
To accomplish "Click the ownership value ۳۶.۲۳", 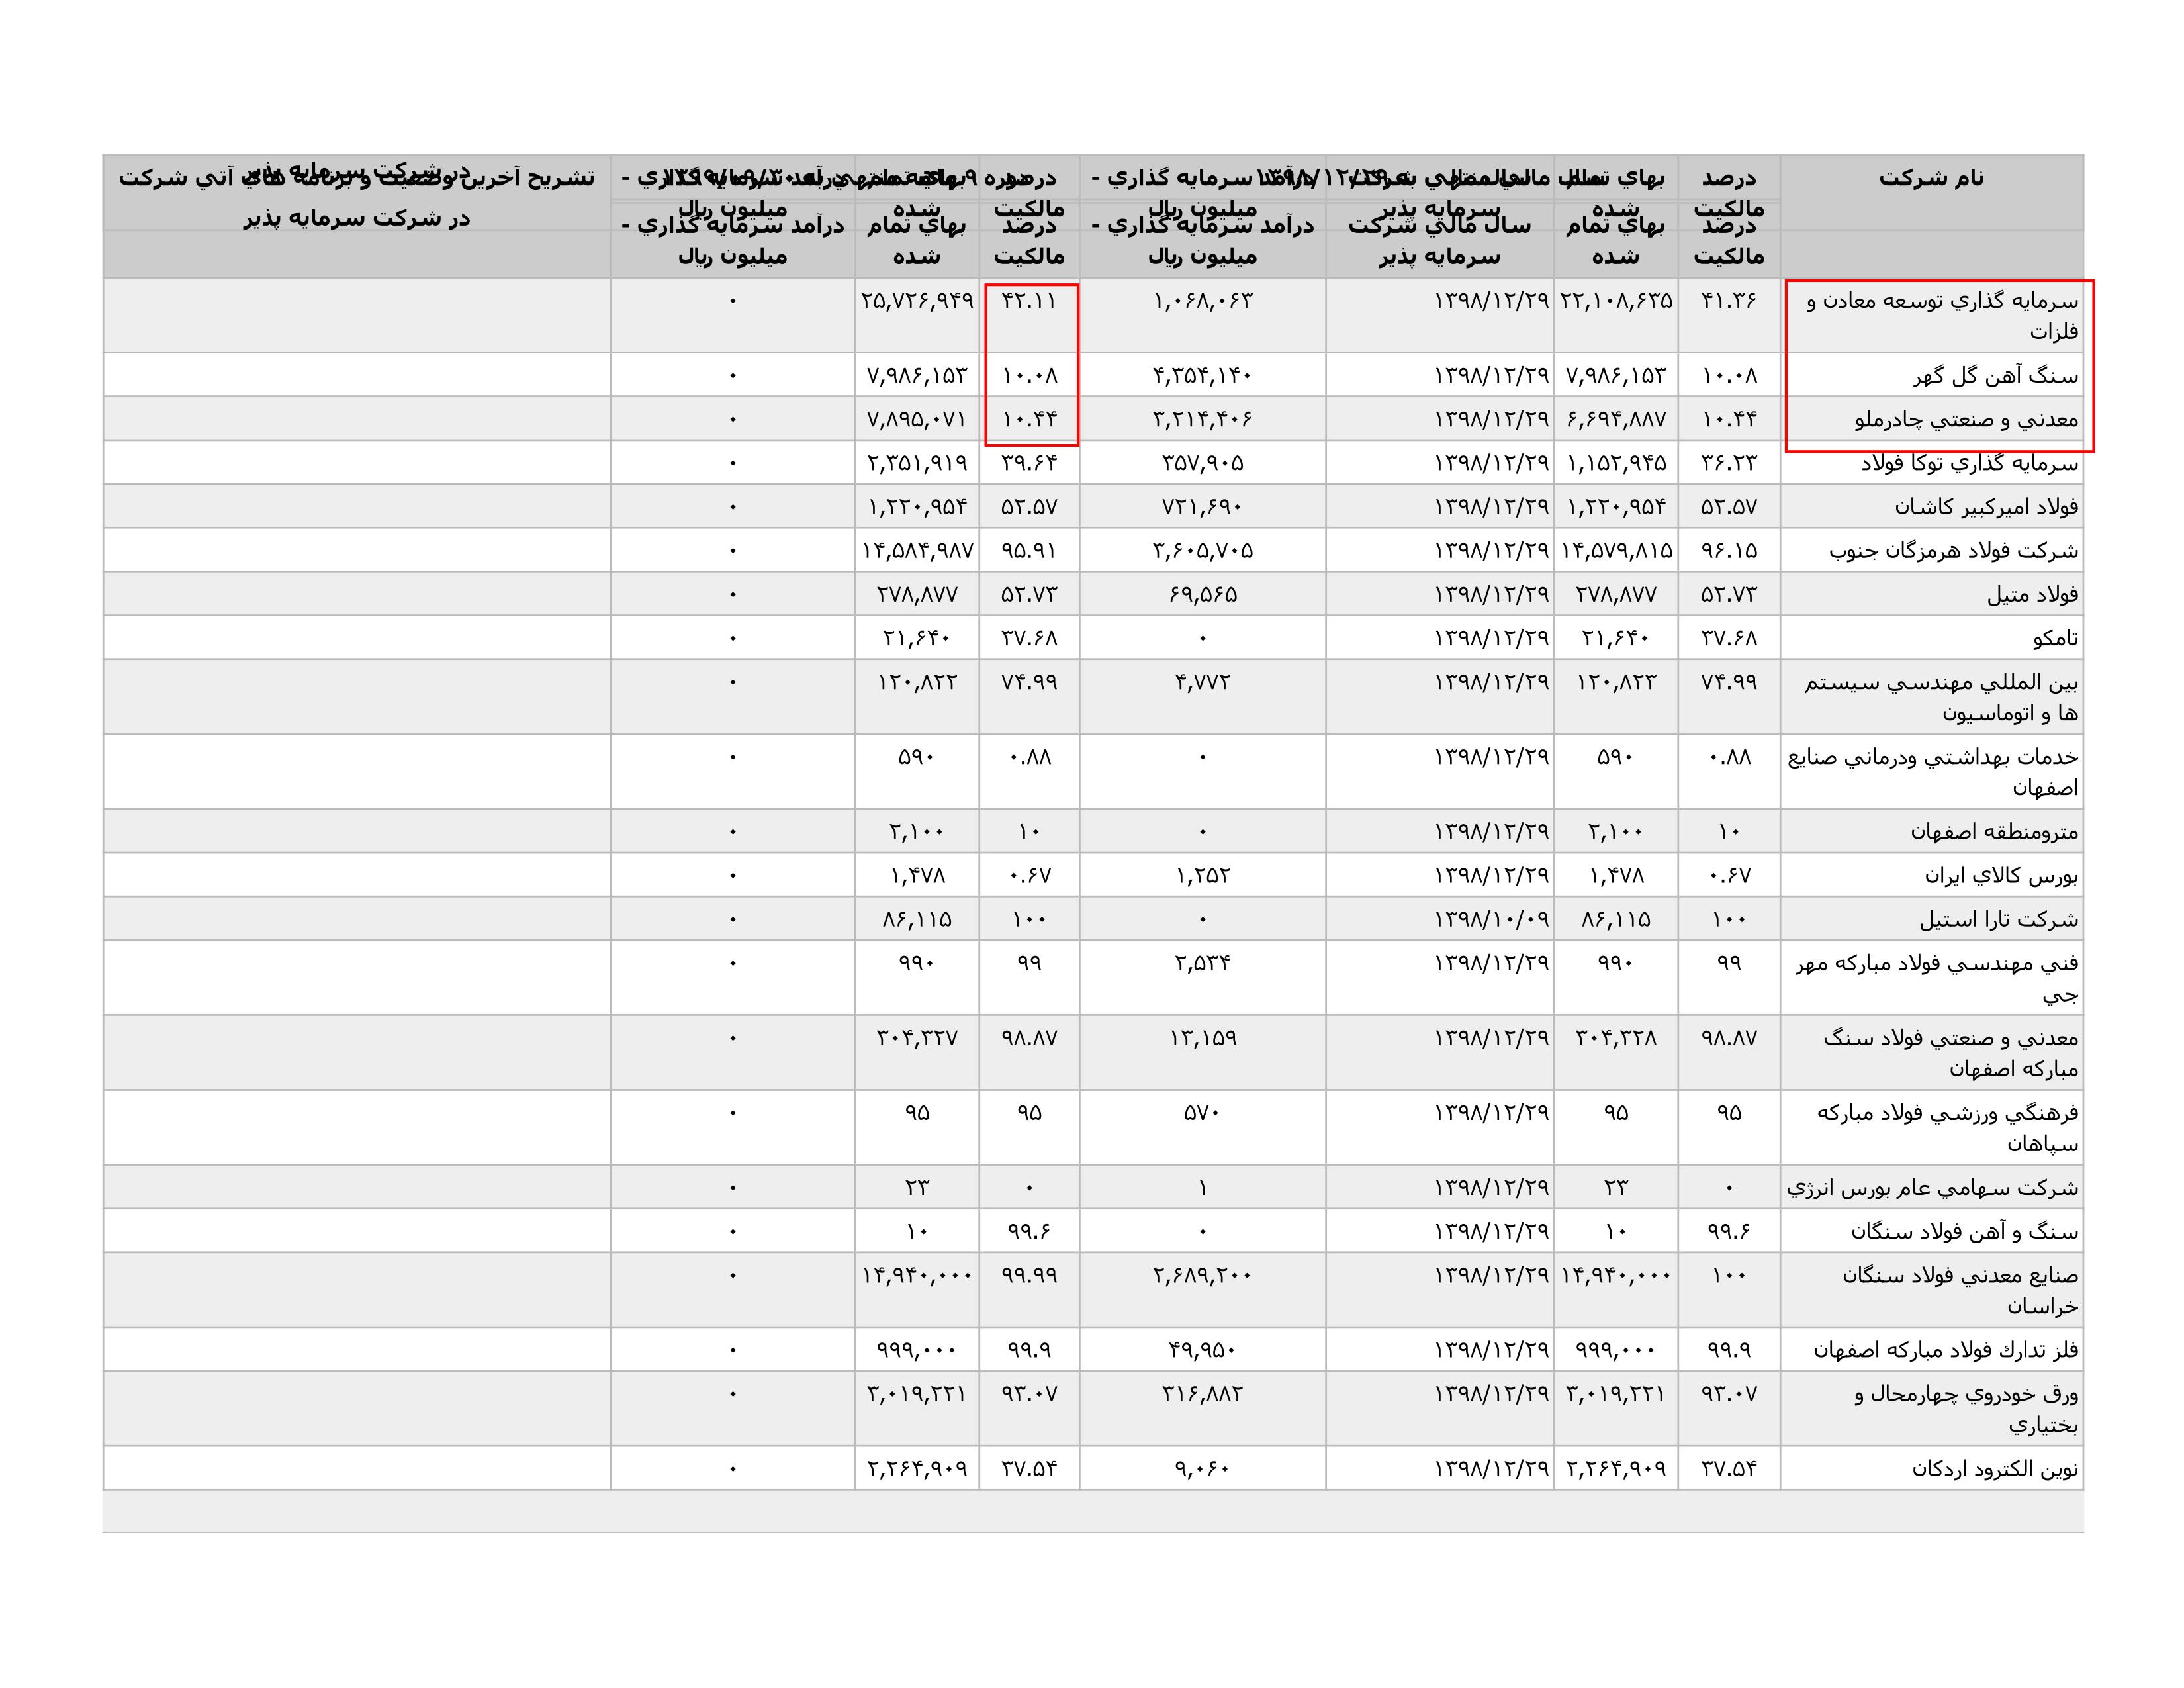I will [1729, 464].
